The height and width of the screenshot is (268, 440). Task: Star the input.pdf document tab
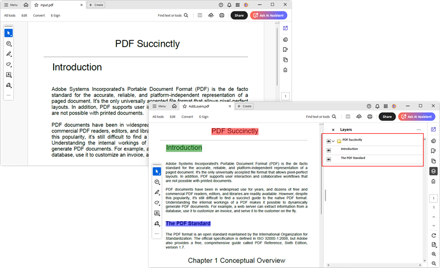pyautogui.click(x=36, y=5)
